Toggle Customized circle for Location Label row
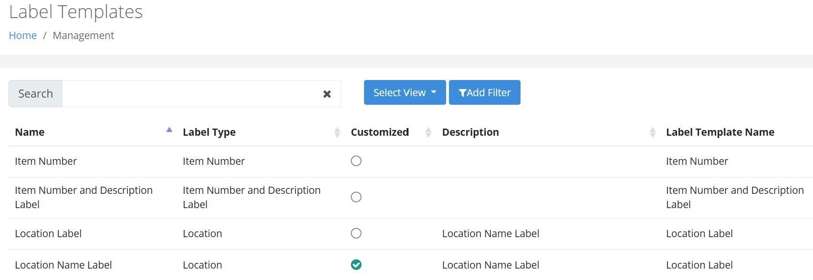Viewport: 813px width, 280px height. [356, 233]
